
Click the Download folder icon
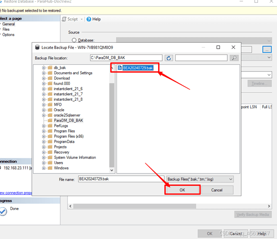pyautogui.click(x=50, y=78)
